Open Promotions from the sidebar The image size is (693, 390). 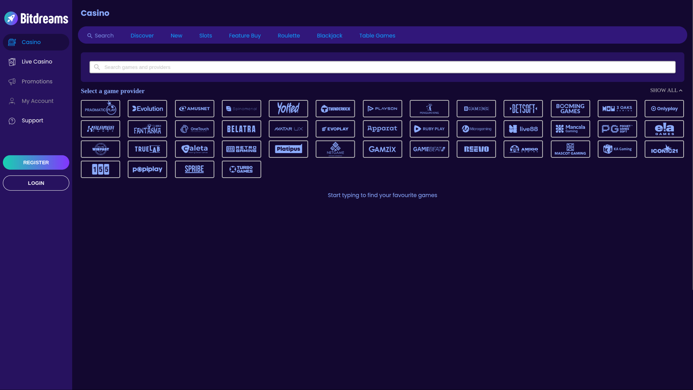[x=36, y=81]
